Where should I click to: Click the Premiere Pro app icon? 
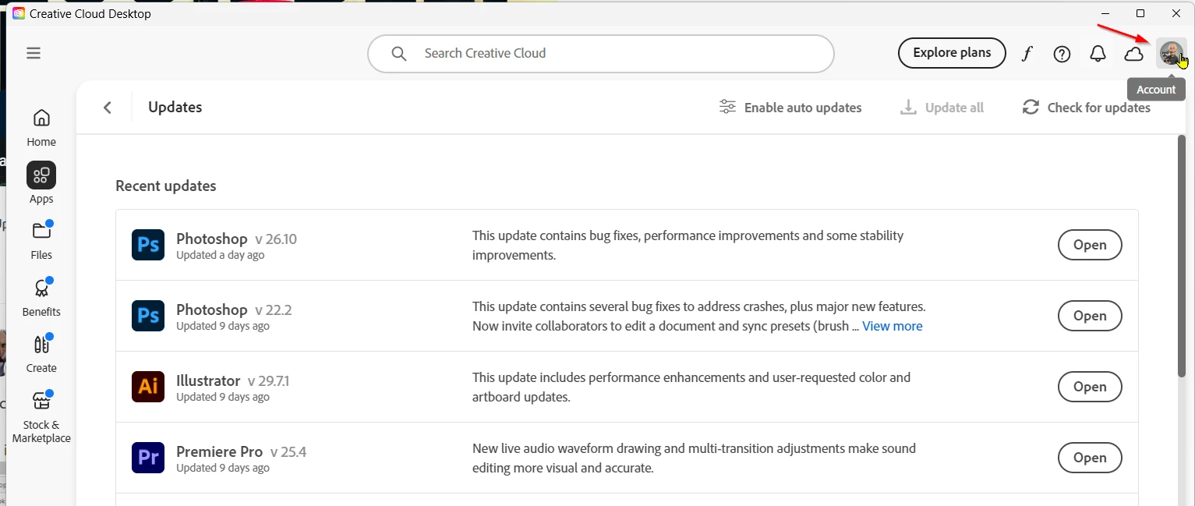coord(148,458)
